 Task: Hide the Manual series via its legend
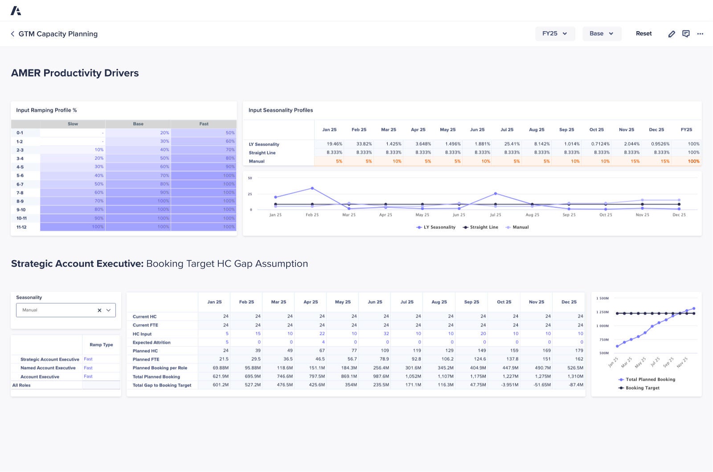click(x=517, y=227)
